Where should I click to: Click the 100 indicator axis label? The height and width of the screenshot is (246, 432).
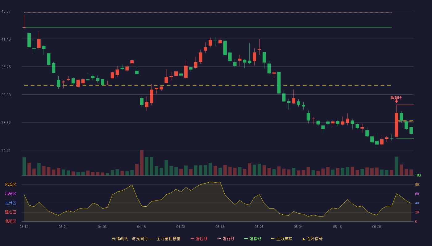418,176
